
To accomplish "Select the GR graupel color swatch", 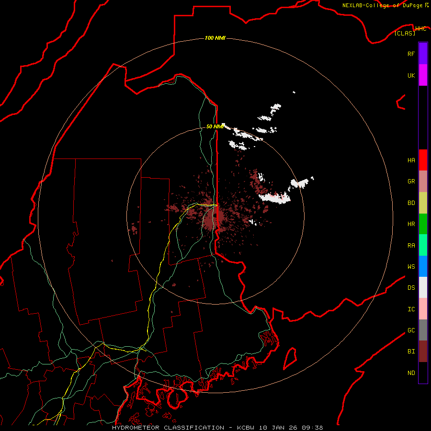I will tap(423, 181).
